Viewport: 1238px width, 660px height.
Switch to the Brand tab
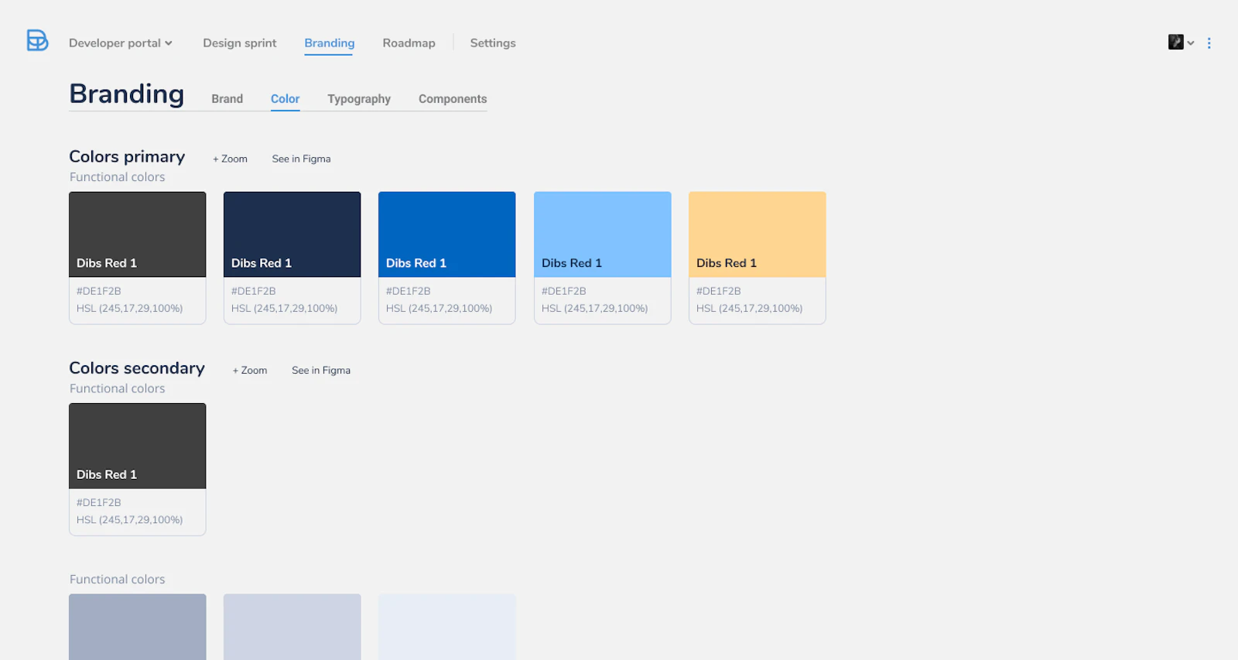point(227,99)
